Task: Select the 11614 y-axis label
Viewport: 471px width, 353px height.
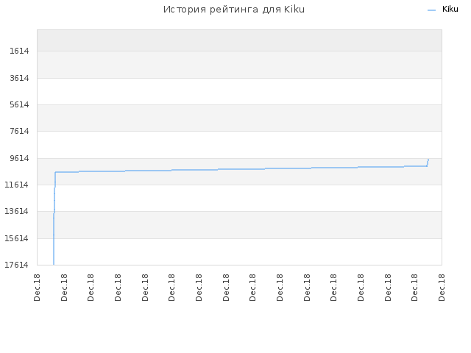Action: [16, 185]
